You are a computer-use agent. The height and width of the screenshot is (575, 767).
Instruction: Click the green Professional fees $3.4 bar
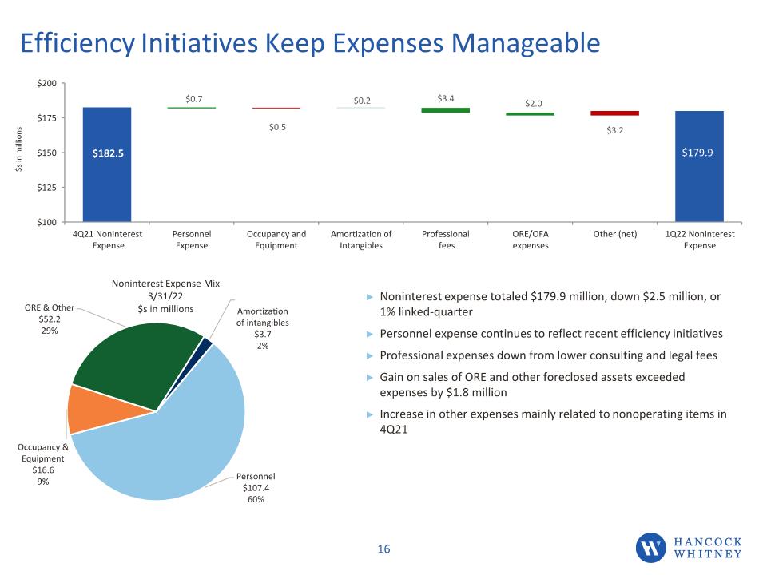446,110
